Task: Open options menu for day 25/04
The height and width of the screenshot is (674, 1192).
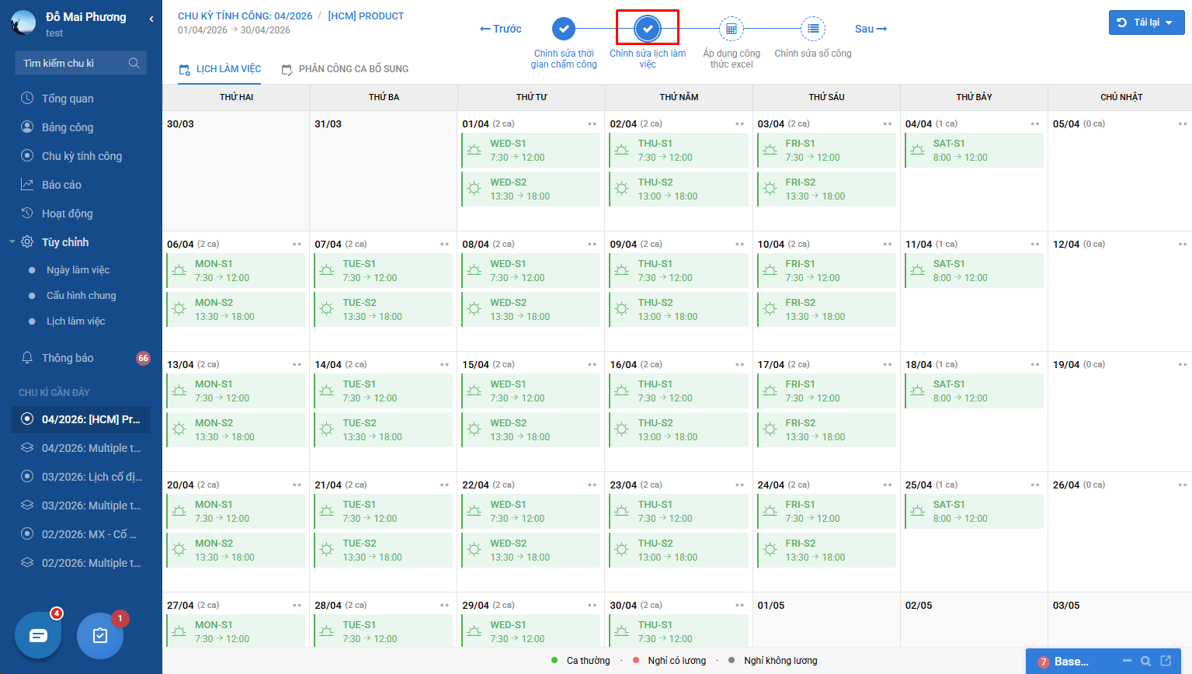Action: 1035,485
